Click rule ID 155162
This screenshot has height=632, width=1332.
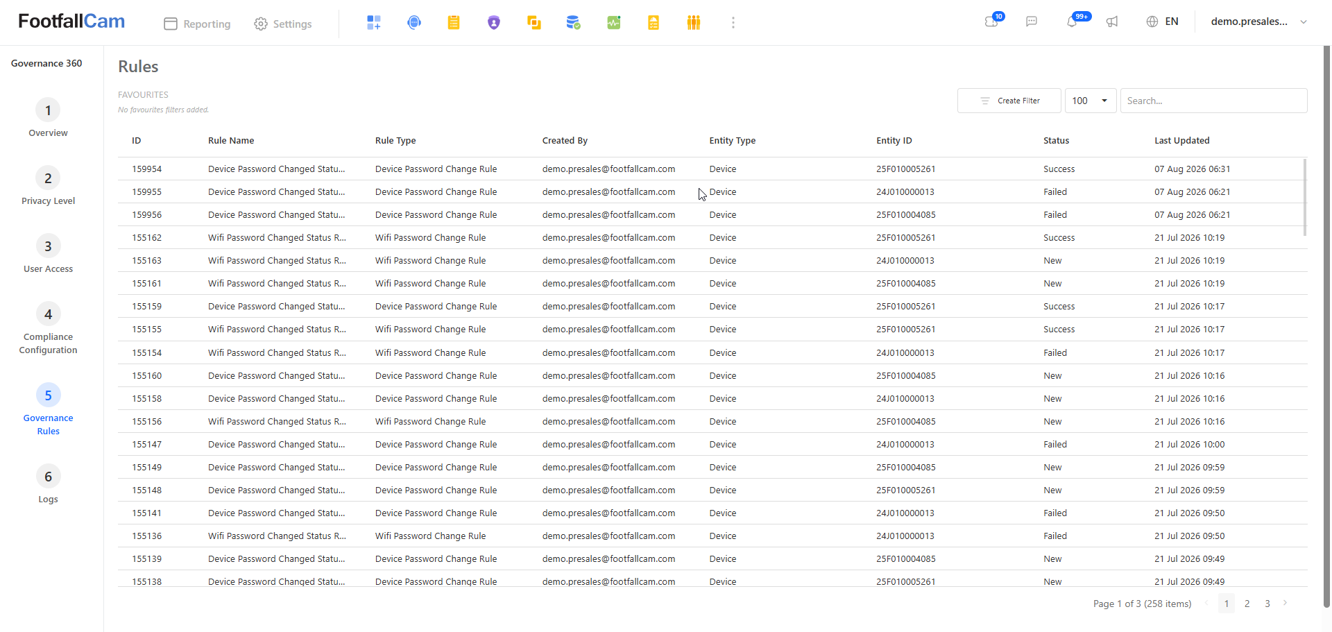click(x=147, y=238)
